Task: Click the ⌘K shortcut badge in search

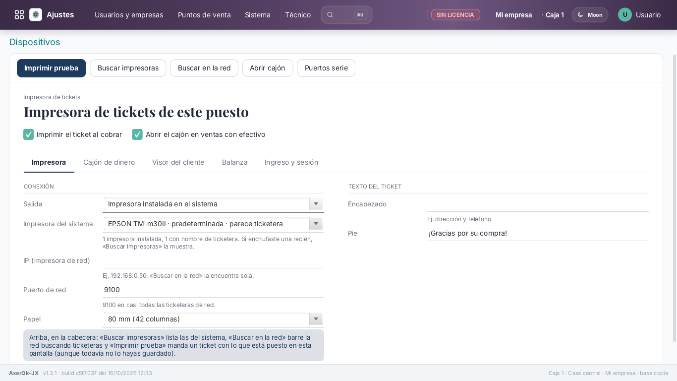Action: point(360,15)
